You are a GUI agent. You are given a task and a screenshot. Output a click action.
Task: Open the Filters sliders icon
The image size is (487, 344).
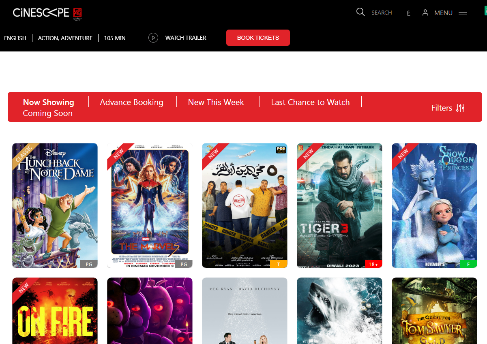tap(460, 108)
